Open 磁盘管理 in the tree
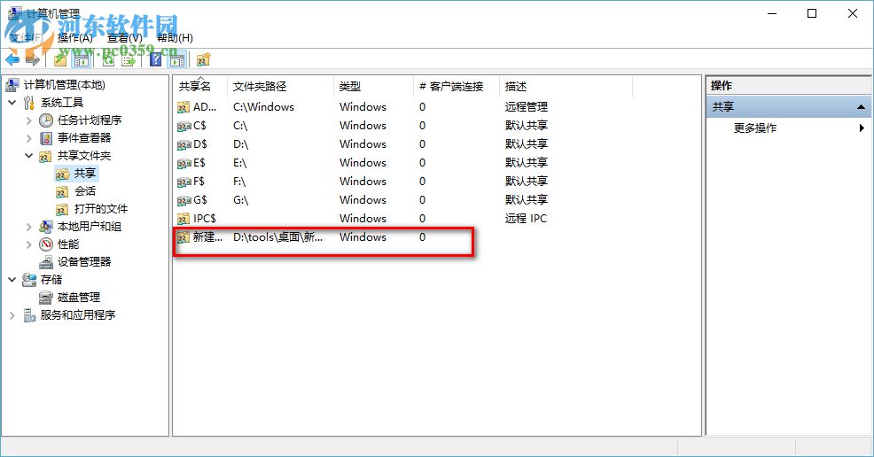The width and height of the screenshot is (874, 457). 79,298
